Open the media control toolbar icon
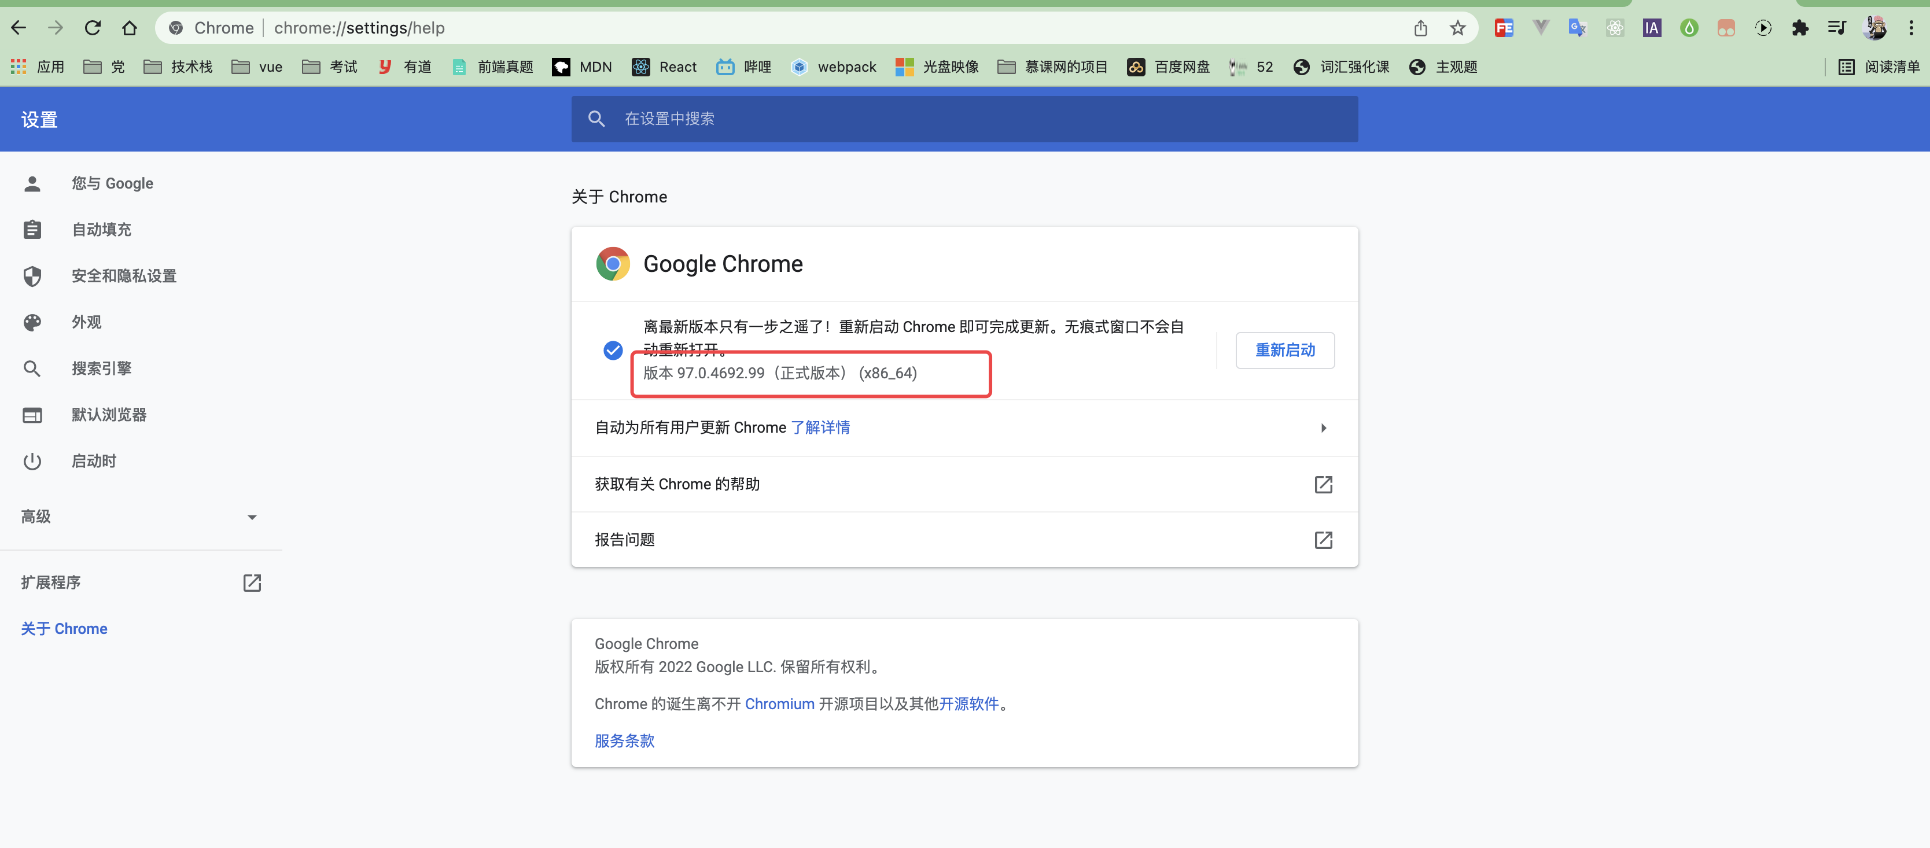Screen dimensions: 1930x848 coord(1836,28)
